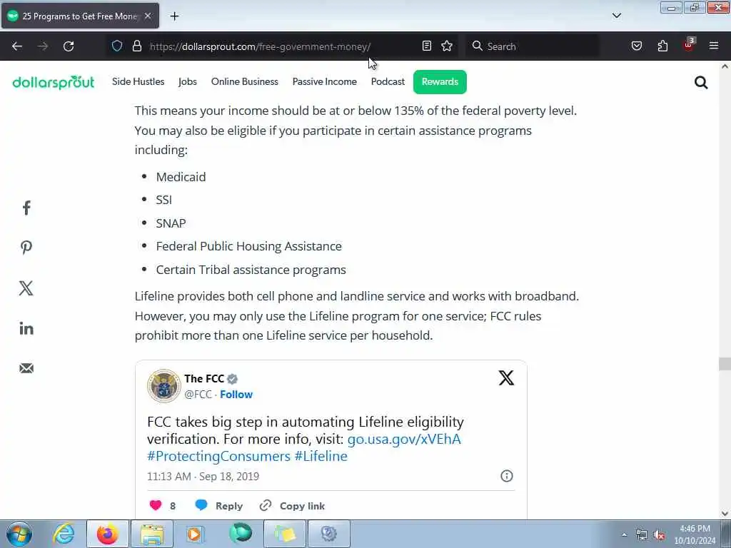
Task: Click the browser Search input field
Action: [x=533, y=46]
